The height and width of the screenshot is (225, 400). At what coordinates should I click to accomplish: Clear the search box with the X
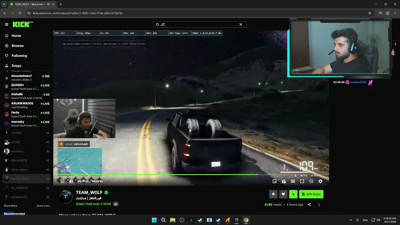point(241,24)
